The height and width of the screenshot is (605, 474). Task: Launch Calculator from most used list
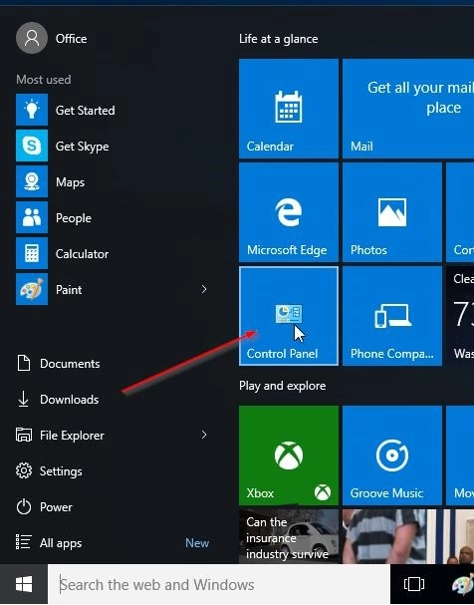[x=112, y=253]
